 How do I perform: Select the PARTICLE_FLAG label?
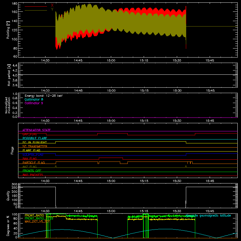pyautogui.click(x=34, y=162)
